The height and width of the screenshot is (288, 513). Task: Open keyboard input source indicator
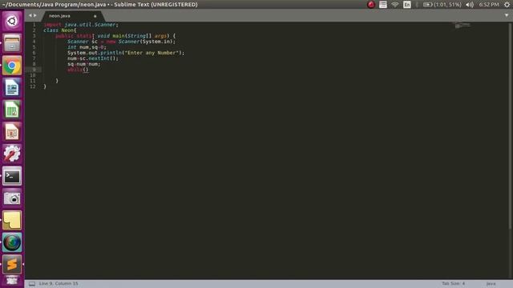pyautogui.click(x=407, y=5)
